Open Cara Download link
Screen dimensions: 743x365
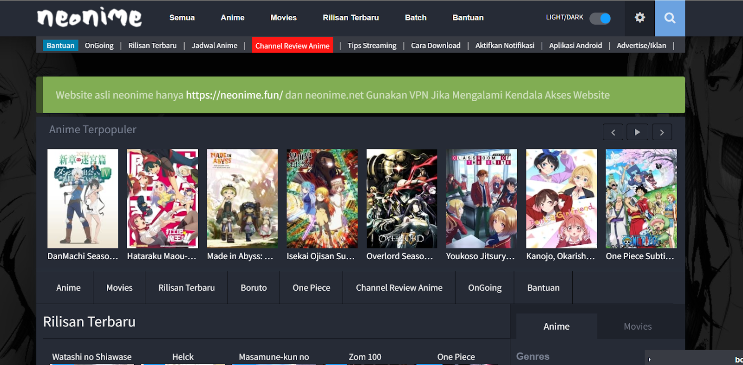pos(436,46)
